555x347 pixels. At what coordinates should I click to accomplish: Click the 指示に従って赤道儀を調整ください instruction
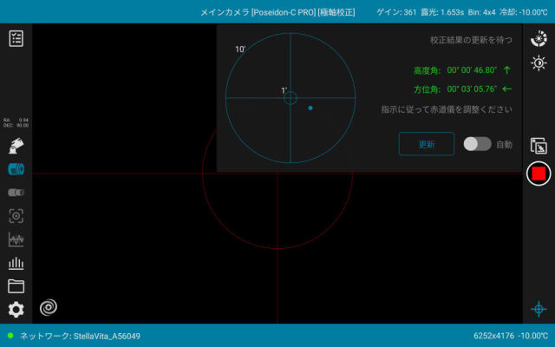pyautogui.click(x=447, y=109)
